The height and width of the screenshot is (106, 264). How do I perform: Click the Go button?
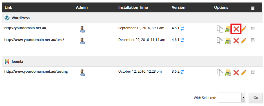(256, 98)
